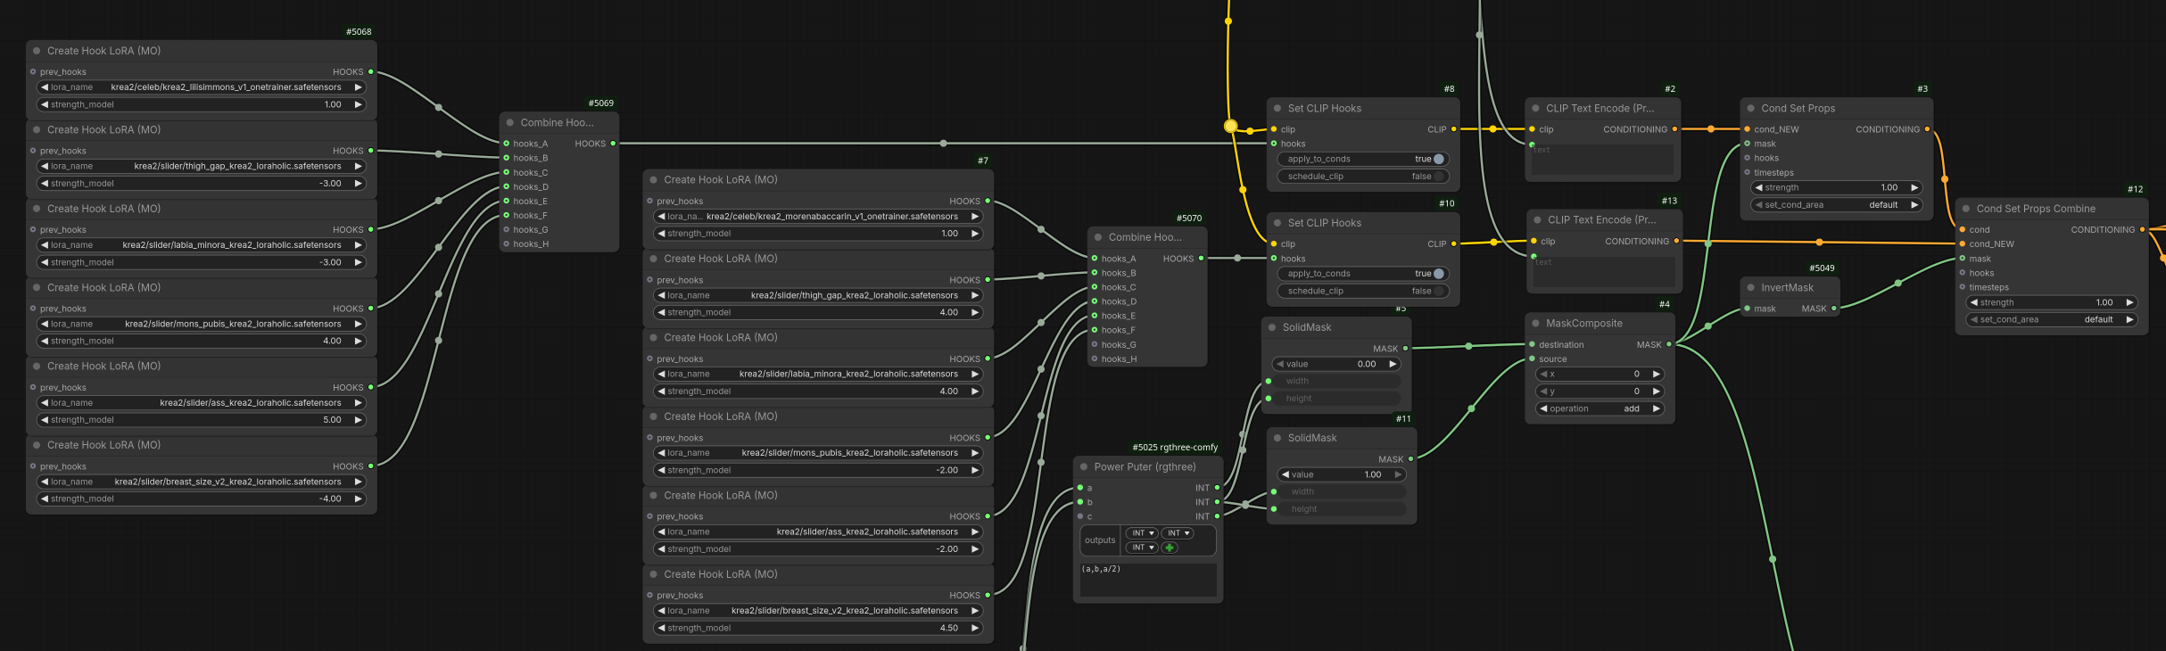Decrease SolidMask value 0.00 with left arrow
Screen dimensions: 2166x651
pyautogui.click(x=1279, y=364)
